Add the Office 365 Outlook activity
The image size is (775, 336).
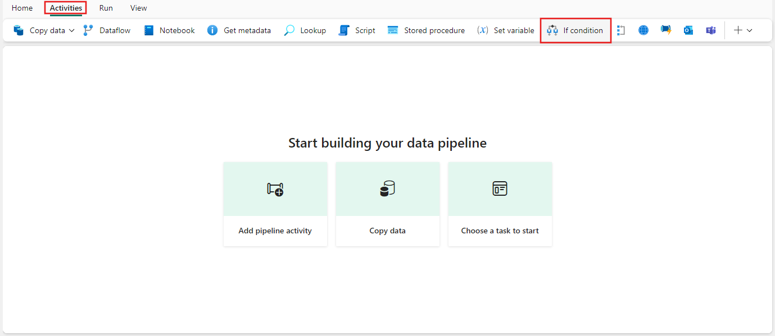click(688, 30)
